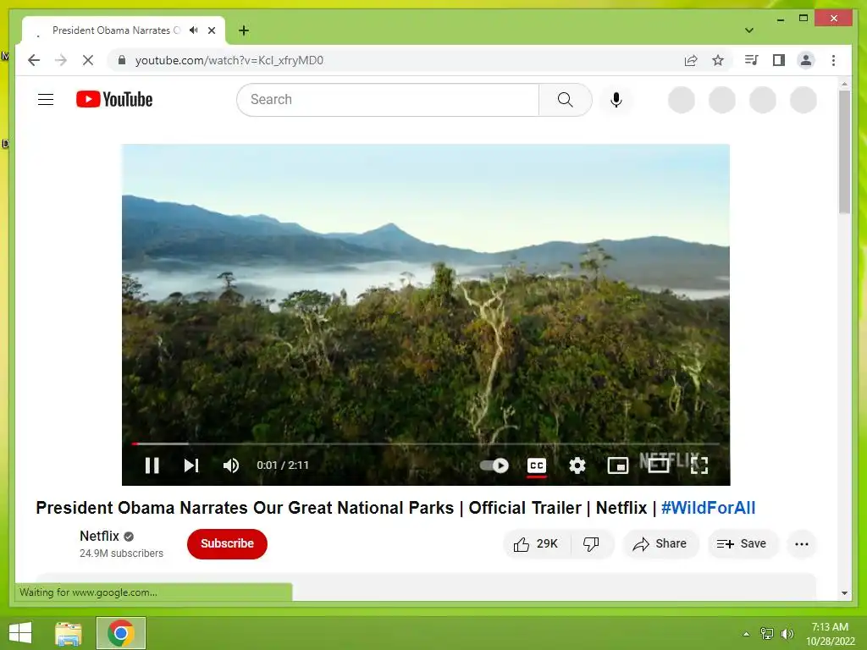Open the tab search chevron

click(x=749, y=30)
